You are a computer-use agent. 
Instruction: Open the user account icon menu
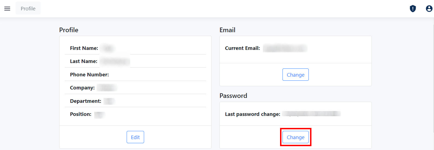pyautogui.click(x=429, y=9)
